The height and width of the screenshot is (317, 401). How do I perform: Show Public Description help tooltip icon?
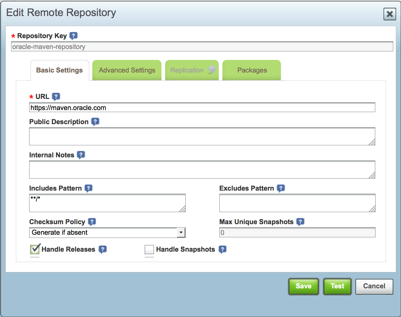click(x=95, y=122)
